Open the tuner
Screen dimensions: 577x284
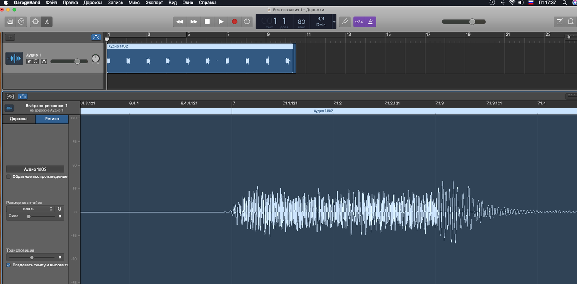(345, 22)
